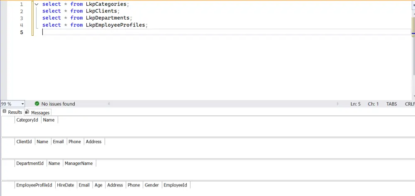415x196 pixels.
Task: Select the DepartmentId column header
Action: (30, 164)
